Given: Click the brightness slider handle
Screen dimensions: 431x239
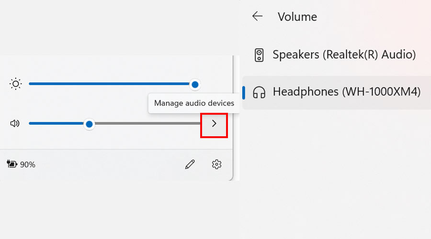Looking at the screenshot, I should point(195,85).
